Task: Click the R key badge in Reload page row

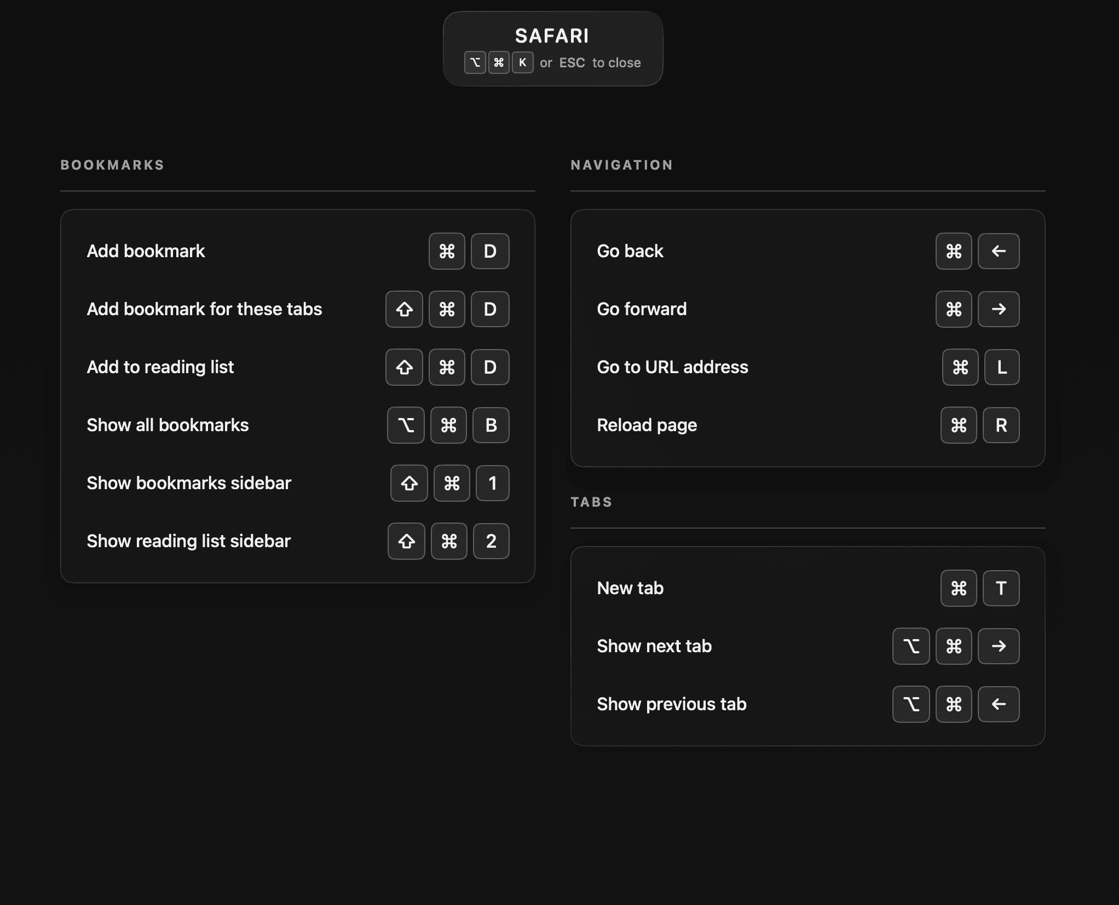Action: pos(1001,425)
